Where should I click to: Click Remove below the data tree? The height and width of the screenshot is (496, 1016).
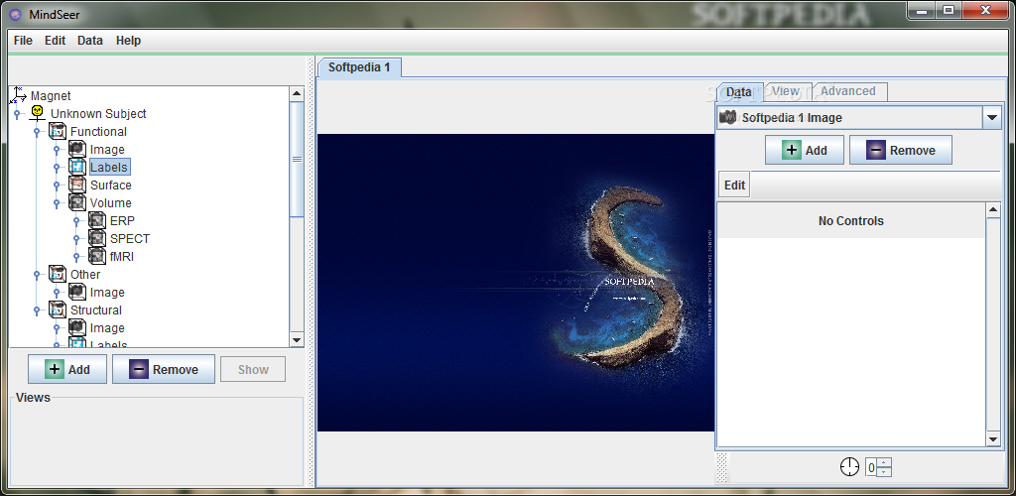click(x=164, y=370)
